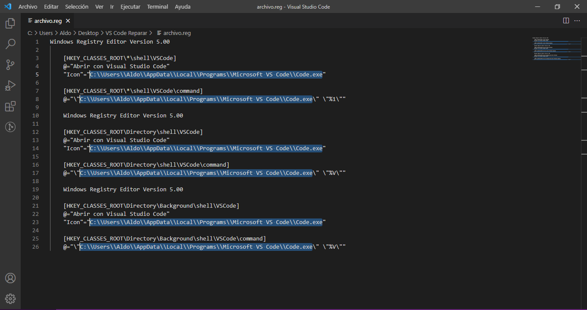Close the archivo.reg tab
Image resolution: width=587 pixels, height=310 pixels.
tap(67, 20)
